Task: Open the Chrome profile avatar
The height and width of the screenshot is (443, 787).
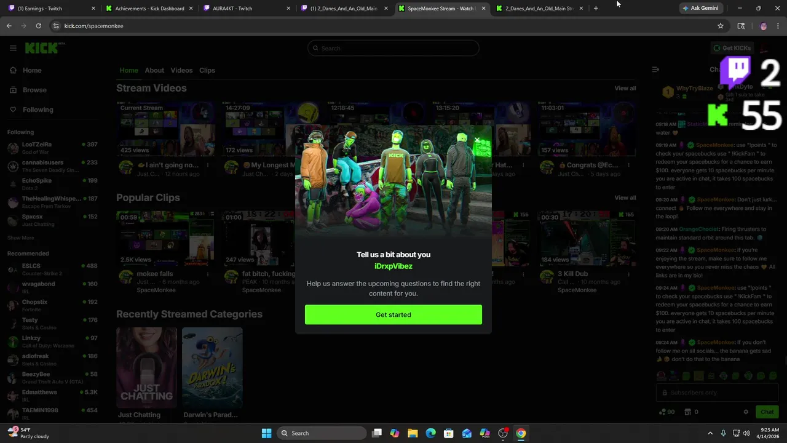Action: point(763,26)
